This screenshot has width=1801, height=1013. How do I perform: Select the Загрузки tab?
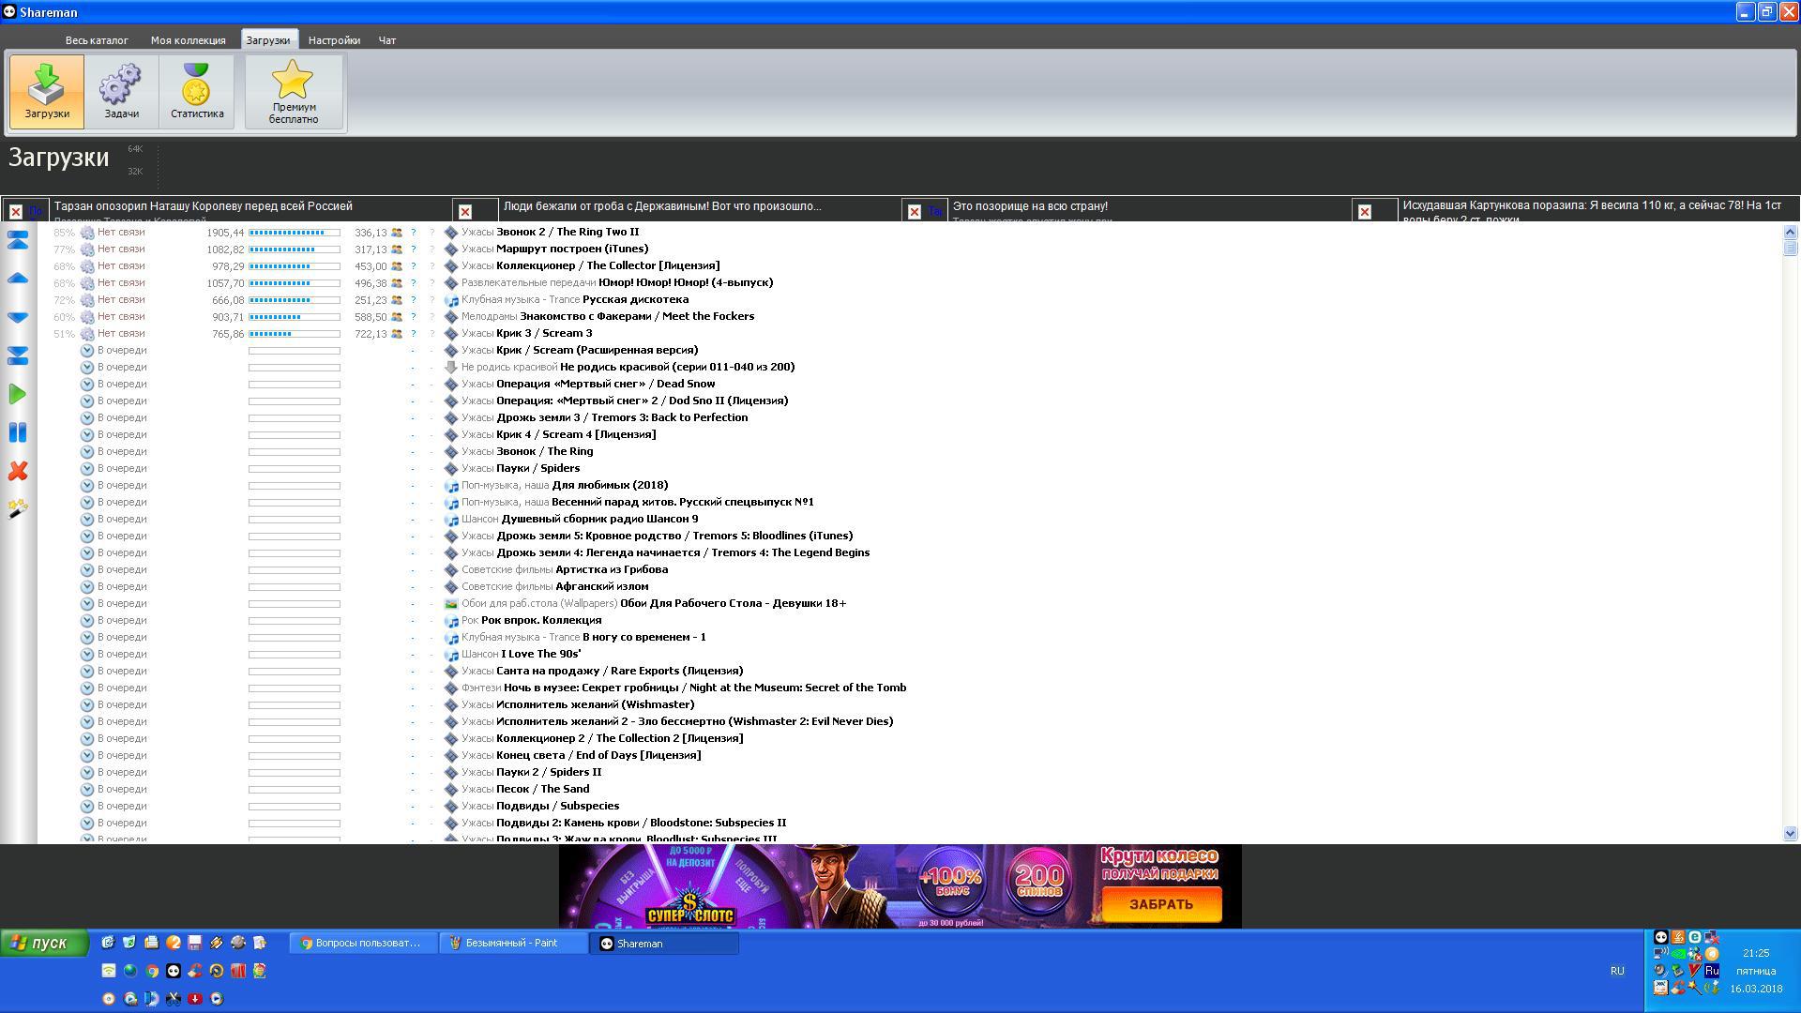pyautogui.click(x=268, y=40)
